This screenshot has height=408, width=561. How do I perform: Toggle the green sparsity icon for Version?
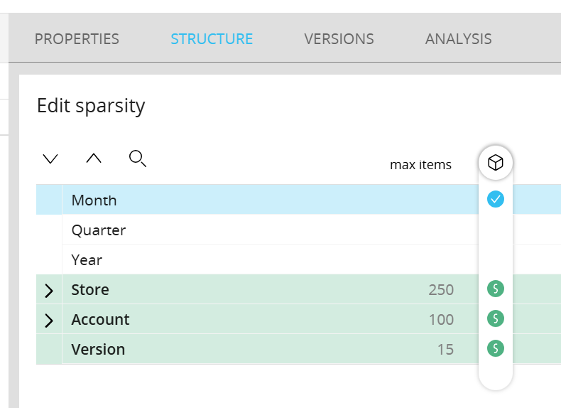[x=496, y=348]
